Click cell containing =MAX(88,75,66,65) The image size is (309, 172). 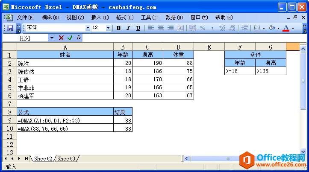[x=65, y=128]
